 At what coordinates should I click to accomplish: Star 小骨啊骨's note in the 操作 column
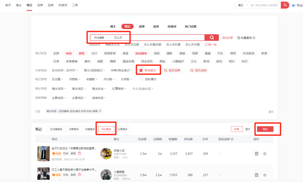point(265,175)
